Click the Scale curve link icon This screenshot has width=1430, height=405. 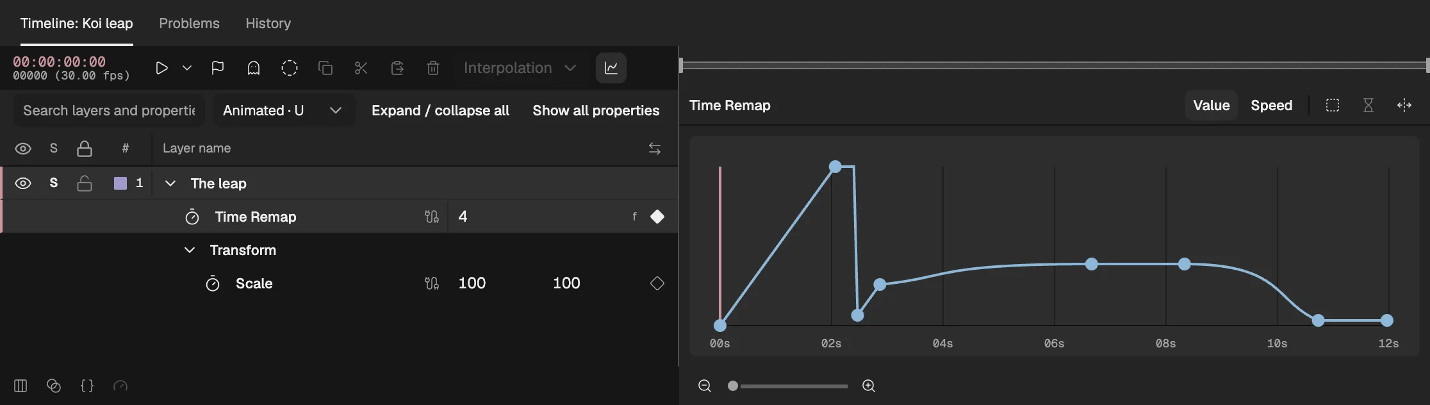point(432,283)
